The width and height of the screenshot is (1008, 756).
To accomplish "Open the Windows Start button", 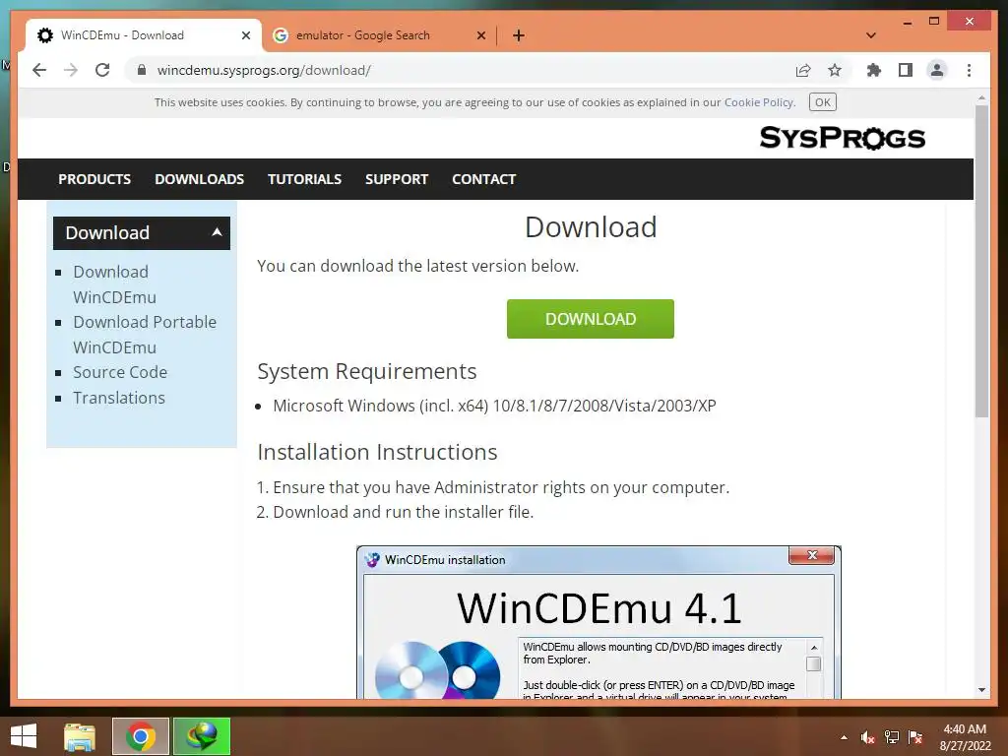I will pos(24,736).
